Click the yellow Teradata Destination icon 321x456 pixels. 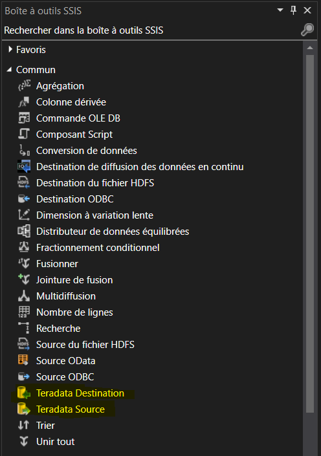coord(24,393)
